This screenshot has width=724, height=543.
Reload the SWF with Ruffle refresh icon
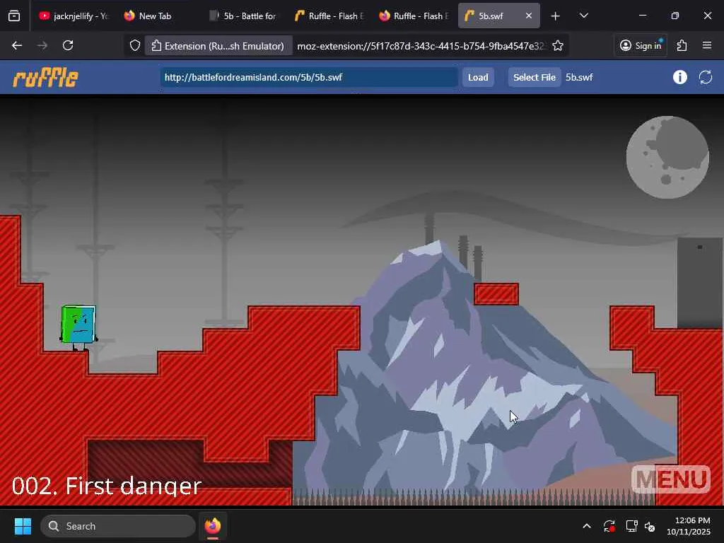[706, 77]
